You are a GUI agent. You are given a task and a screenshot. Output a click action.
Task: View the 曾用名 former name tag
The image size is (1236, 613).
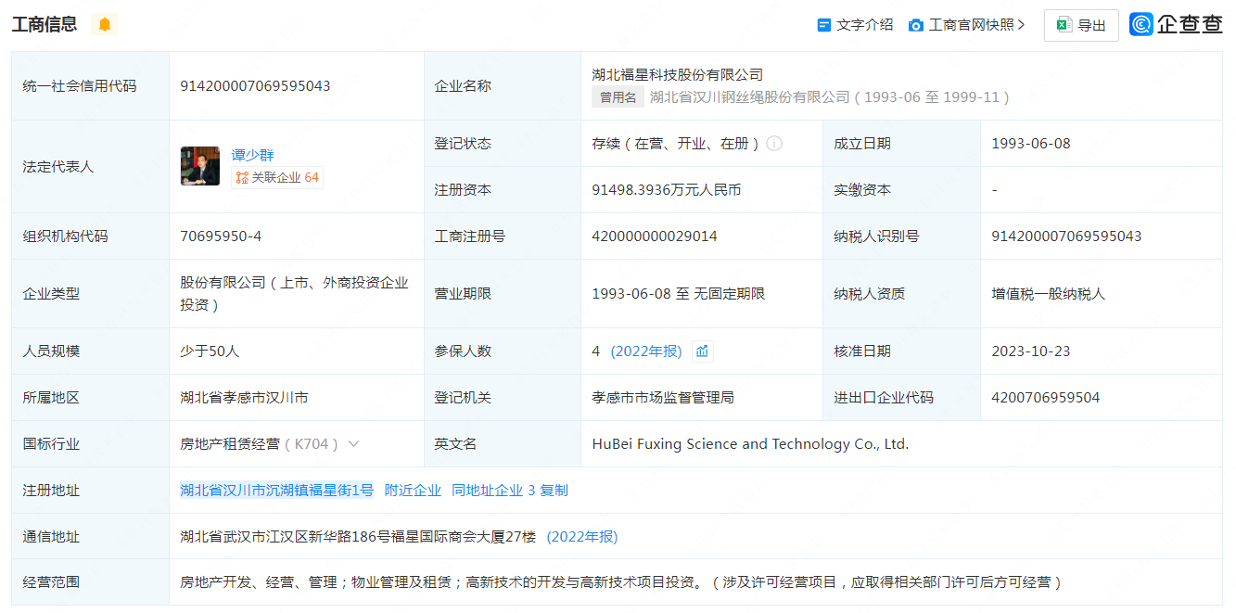[618, 97]
